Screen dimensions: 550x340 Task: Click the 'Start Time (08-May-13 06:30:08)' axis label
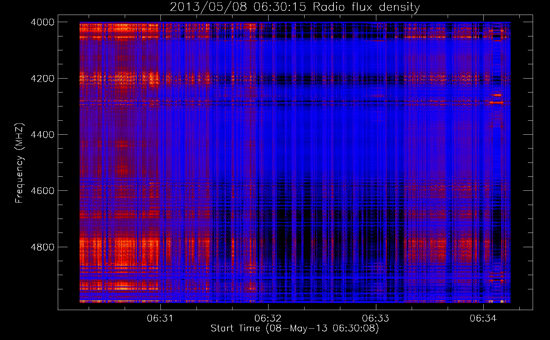295,328
